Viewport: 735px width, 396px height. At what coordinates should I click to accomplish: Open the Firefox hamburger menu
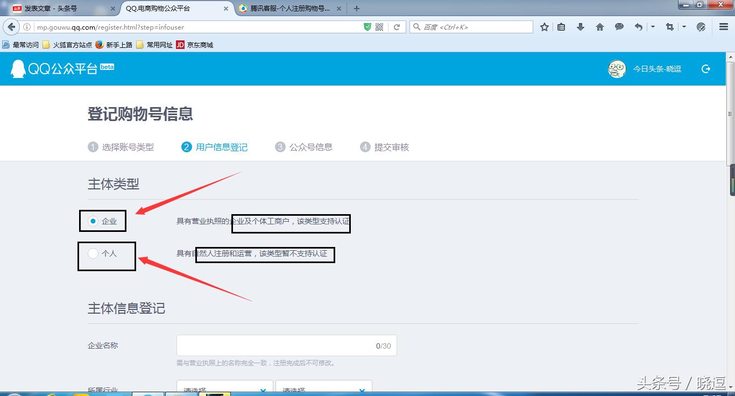[x=723, y=26]
